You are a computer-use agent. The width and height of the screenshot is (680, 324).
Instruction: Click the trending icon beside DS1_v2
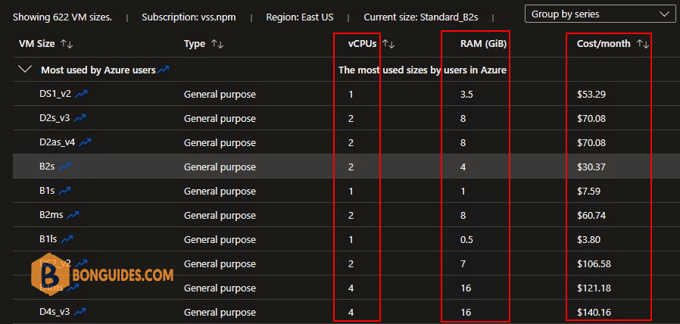81,94
